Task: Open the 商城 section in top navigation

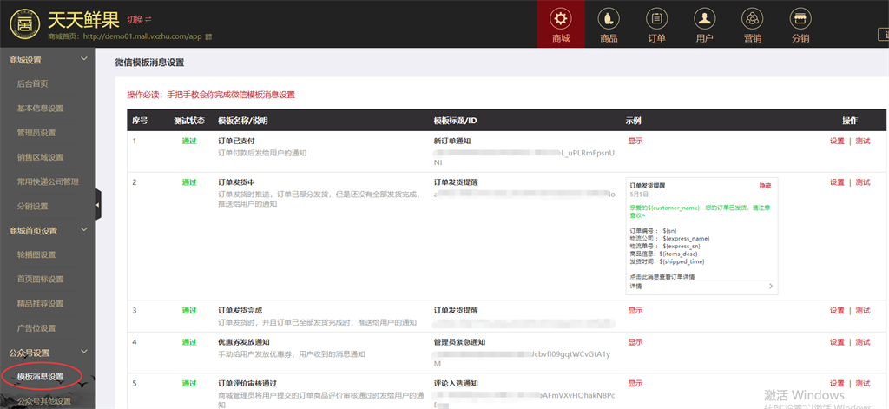Action: [561, 24]
